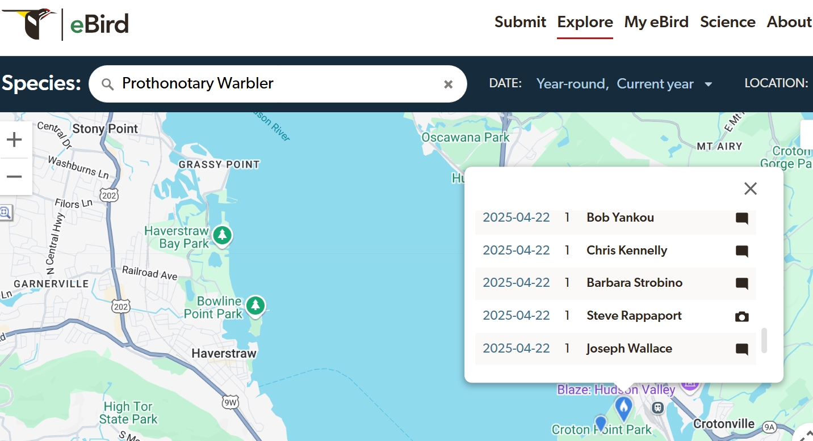Open Steve Rappaport's 2025-04-22 checklist

click(516, 316)
